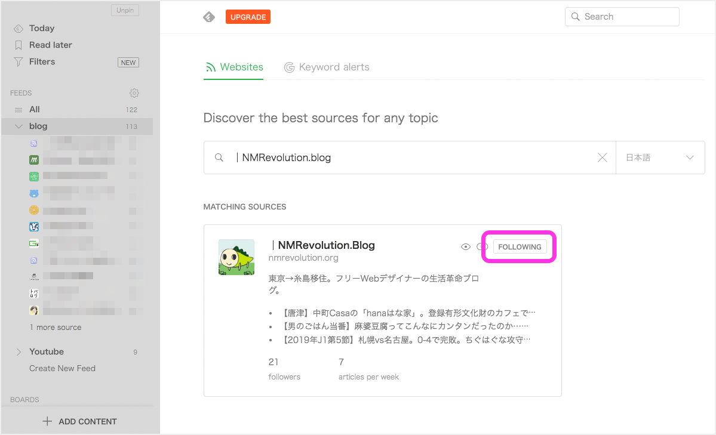The width and height of the screenshot is (716, 435).
Task: Click unread count 9 for Youtube
Action: click(135, 352)
